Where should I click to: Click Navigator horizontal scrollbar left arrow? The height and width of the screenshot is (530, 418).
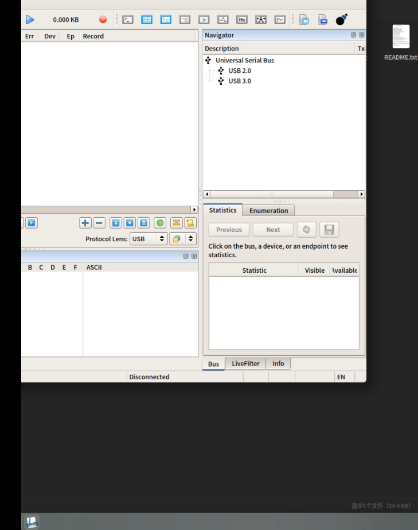(206, 194)
